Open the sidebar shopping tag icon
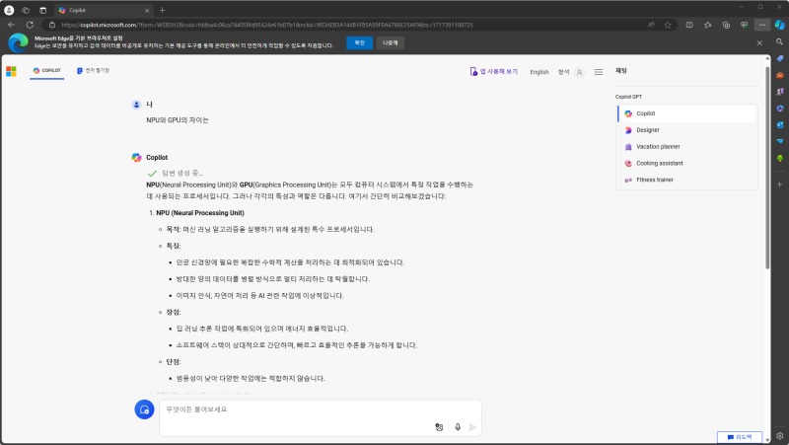Image resolution: width=789 pixels, height=445 pixels. (x=779, y=58)
